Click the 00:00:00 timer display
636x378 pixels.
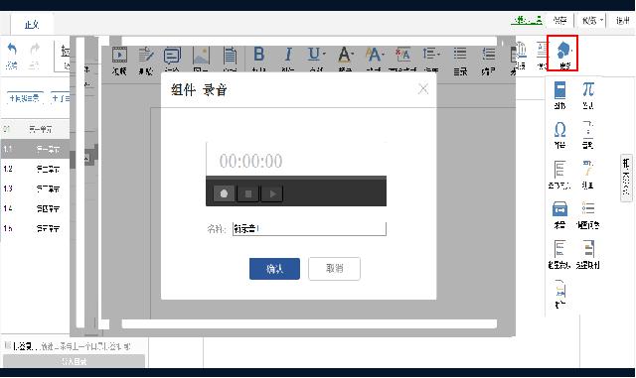[250, 162]
